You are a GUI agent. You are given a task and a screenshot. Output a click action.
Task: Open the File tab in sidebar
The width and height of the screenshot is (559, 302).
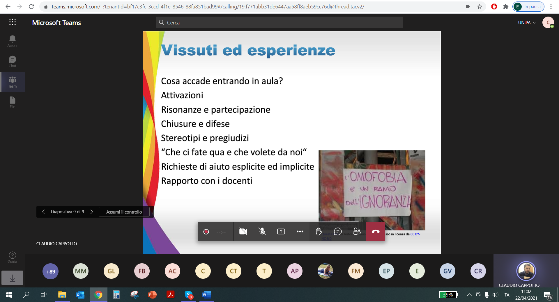coord(12,102)
